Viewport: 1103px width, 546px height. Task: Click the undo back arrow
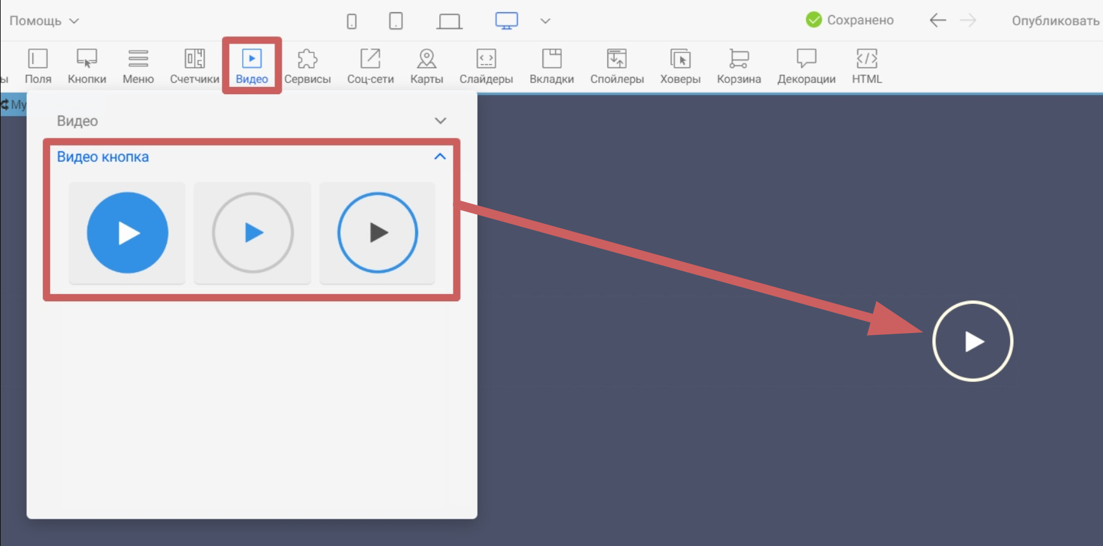(x=938, y=21)
